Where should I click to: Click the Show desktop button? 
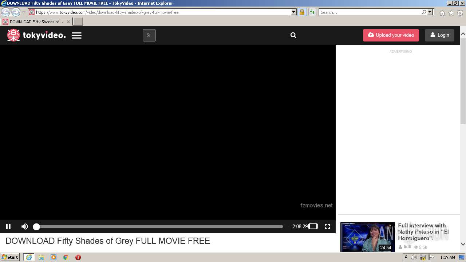click(x=462, y=257)
